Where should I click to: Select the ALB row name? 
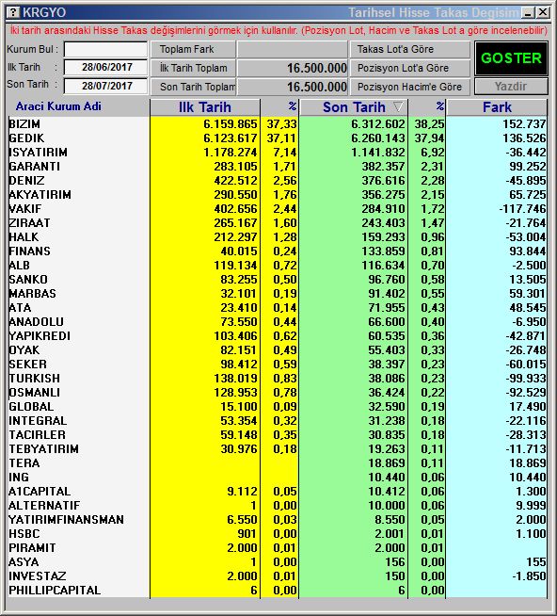click(x=19, y=266)
